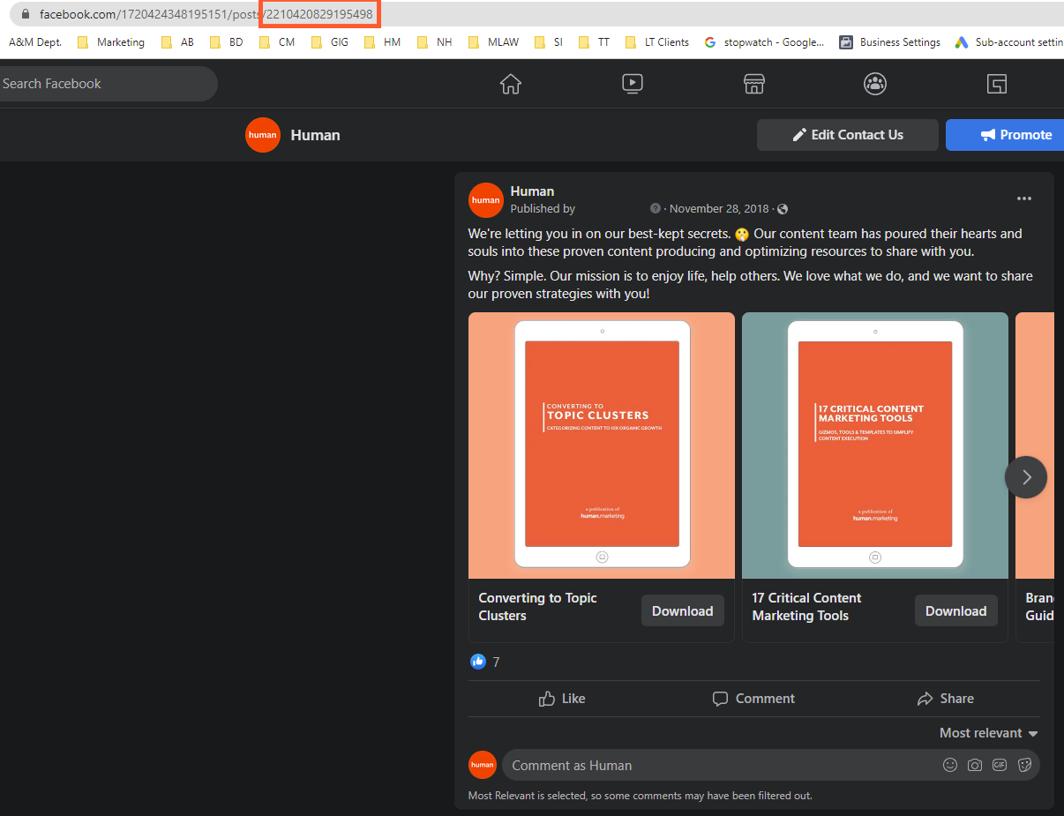The image size is (1064, 816).
Task: Open the Google stopwatch bookmark
Action: coord(764,41)
